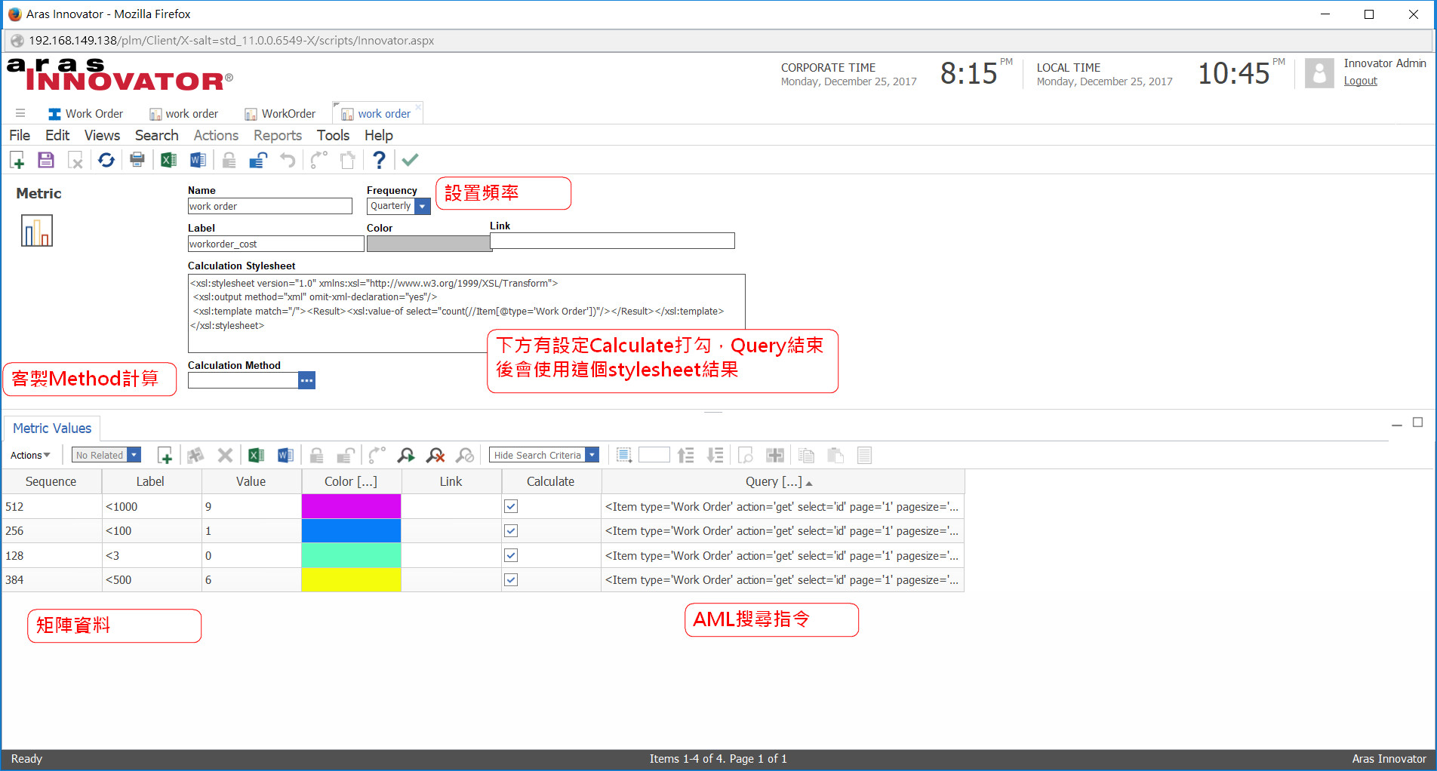1437x771 pixels.
Task: Click the Sequence column header
Action: tap(51, 481)
